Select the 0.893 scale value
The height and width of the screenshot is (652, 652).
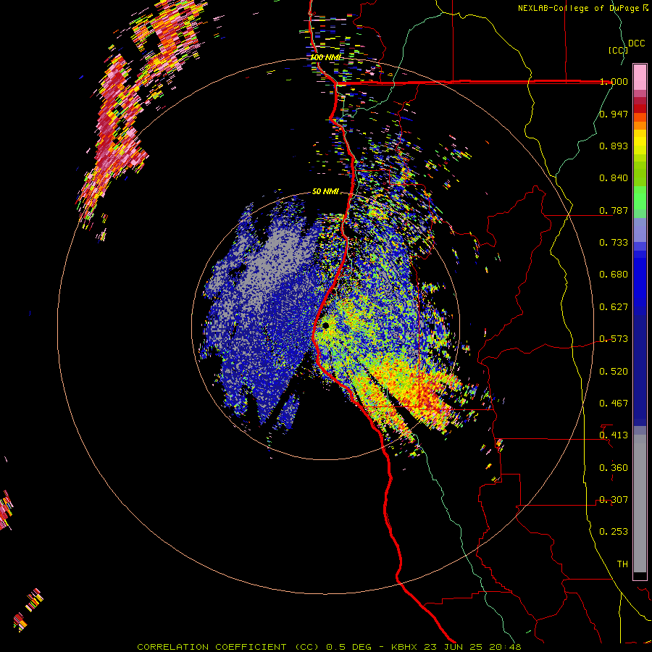614,146
